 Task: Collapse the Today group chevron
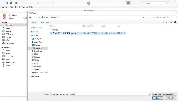pos(49,30)
